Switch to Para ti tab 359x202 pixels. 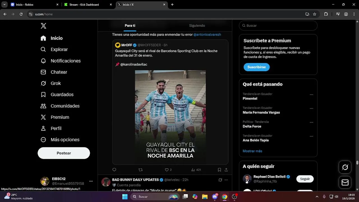click(130, 26)
